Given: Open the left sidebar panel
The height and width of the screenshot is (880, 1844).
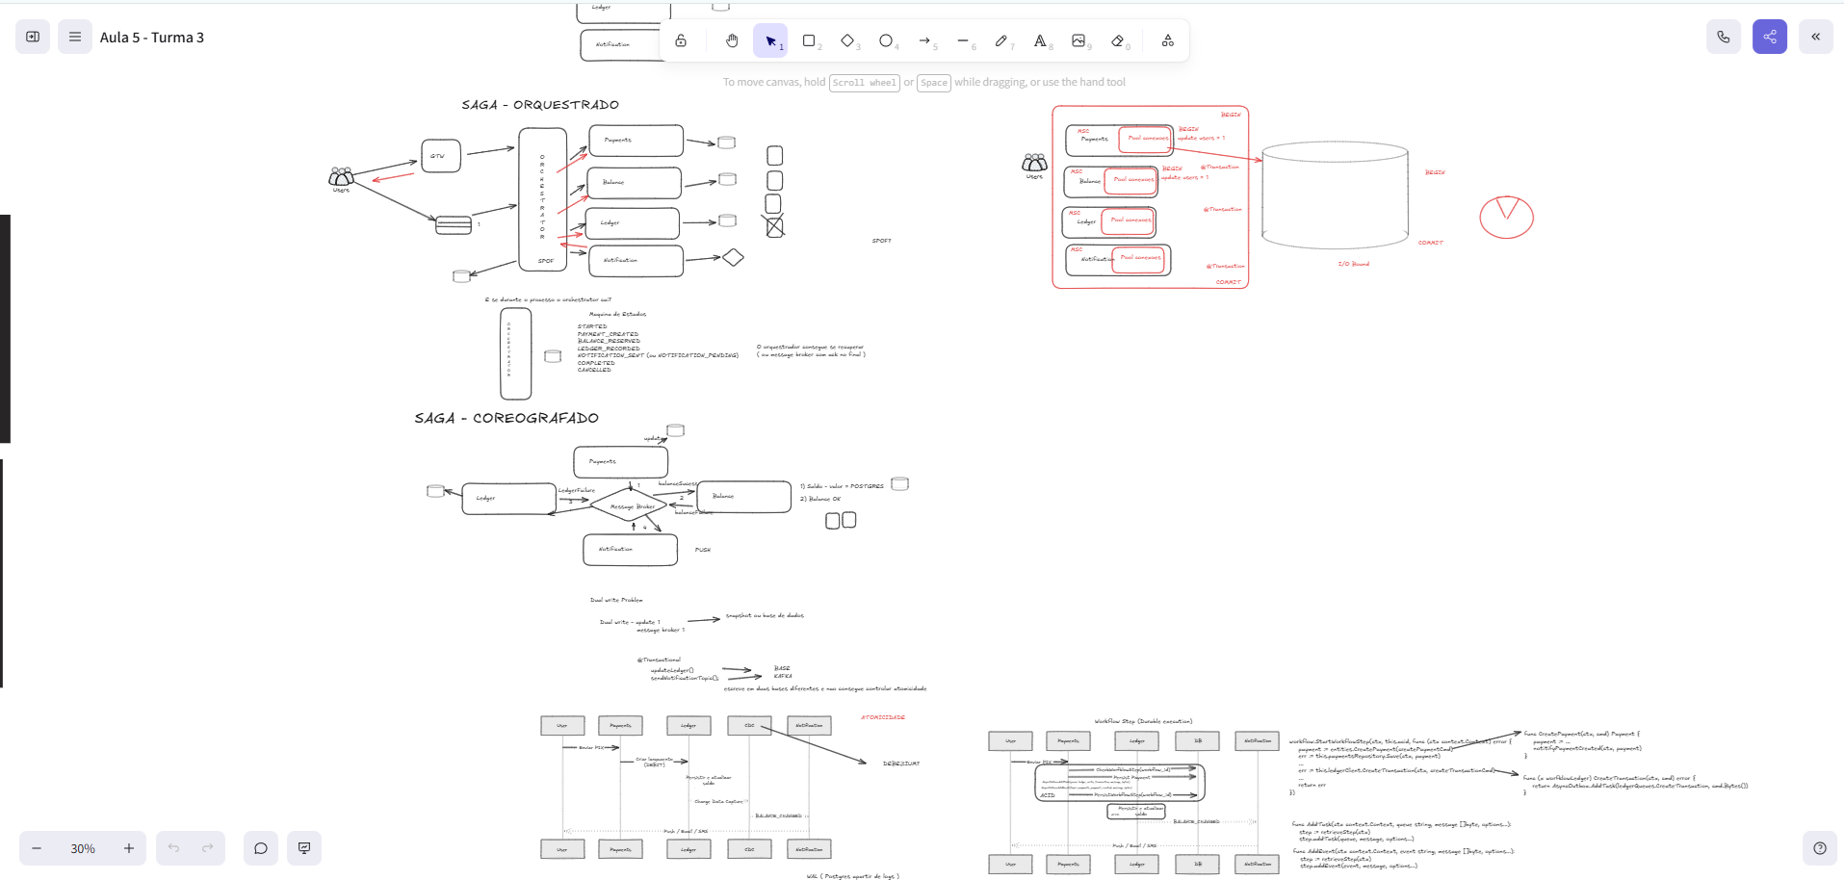Looking at the screenshot, I should pyautogui.click(x=33, y=36).
